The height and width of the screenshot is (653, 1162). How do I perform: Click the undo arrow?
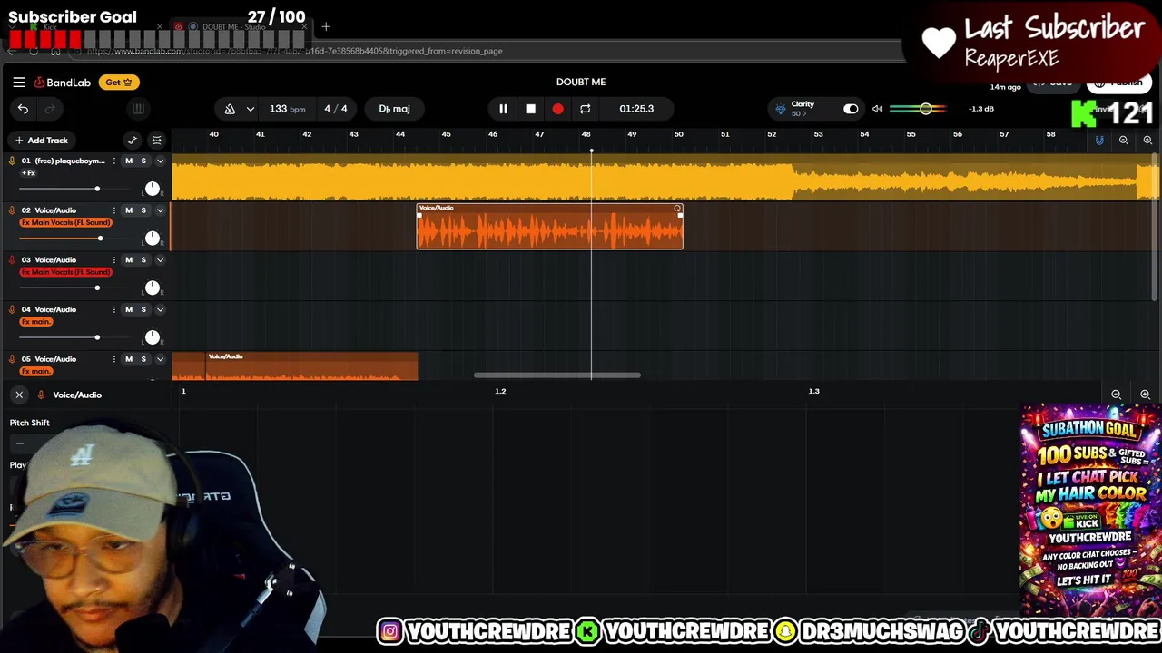click(x=23, y=109)
